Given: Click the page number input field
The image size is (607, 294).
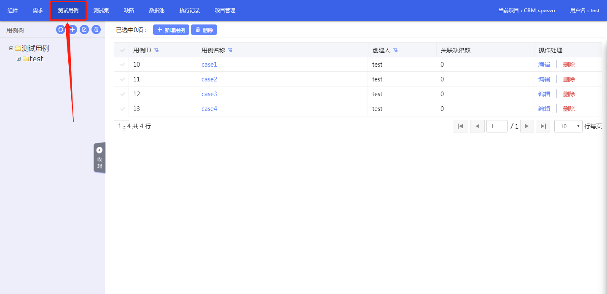Looking at the screenshot, I should tap(497, 126).
